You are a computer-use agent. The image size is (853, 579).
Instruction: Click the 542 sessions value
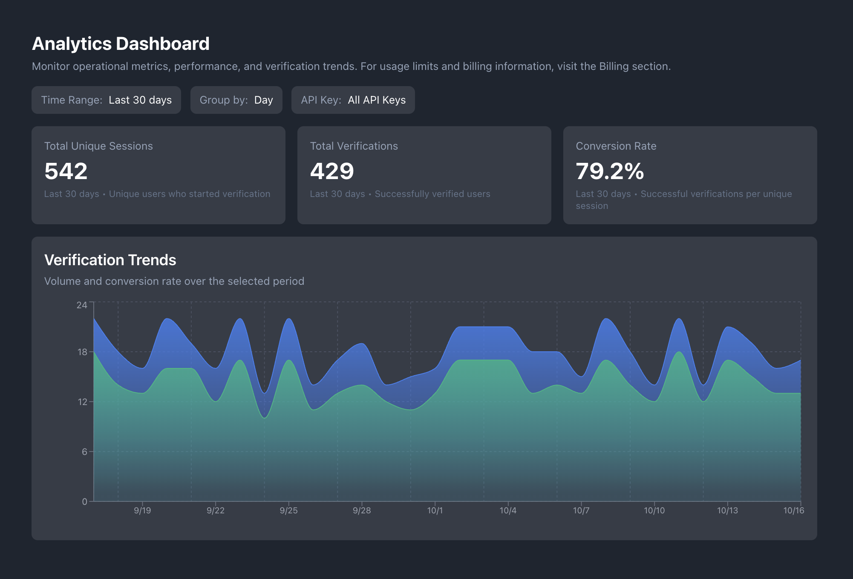point(66,171)
